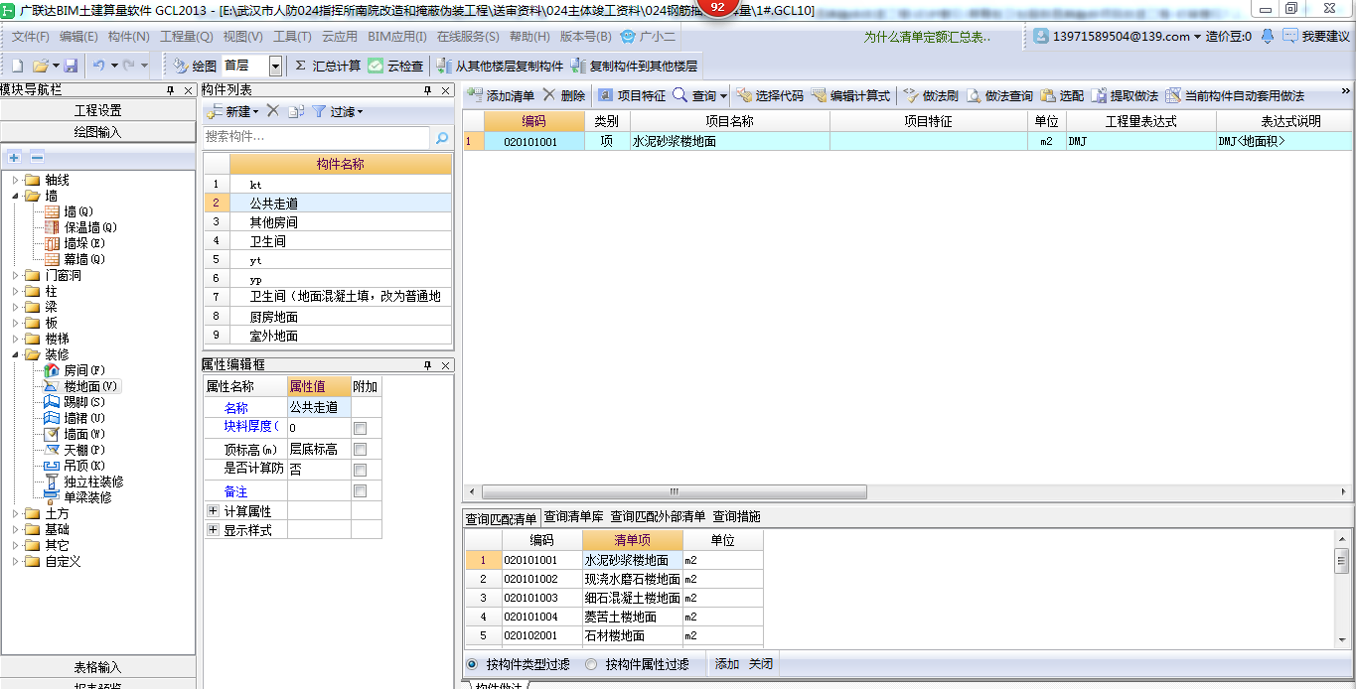Click 添加清单 add list item
This screenshot has height=689, width=1356.
[501, 95]
